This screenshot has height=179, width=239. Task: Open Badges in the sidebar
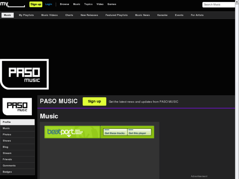coord(17,172)
